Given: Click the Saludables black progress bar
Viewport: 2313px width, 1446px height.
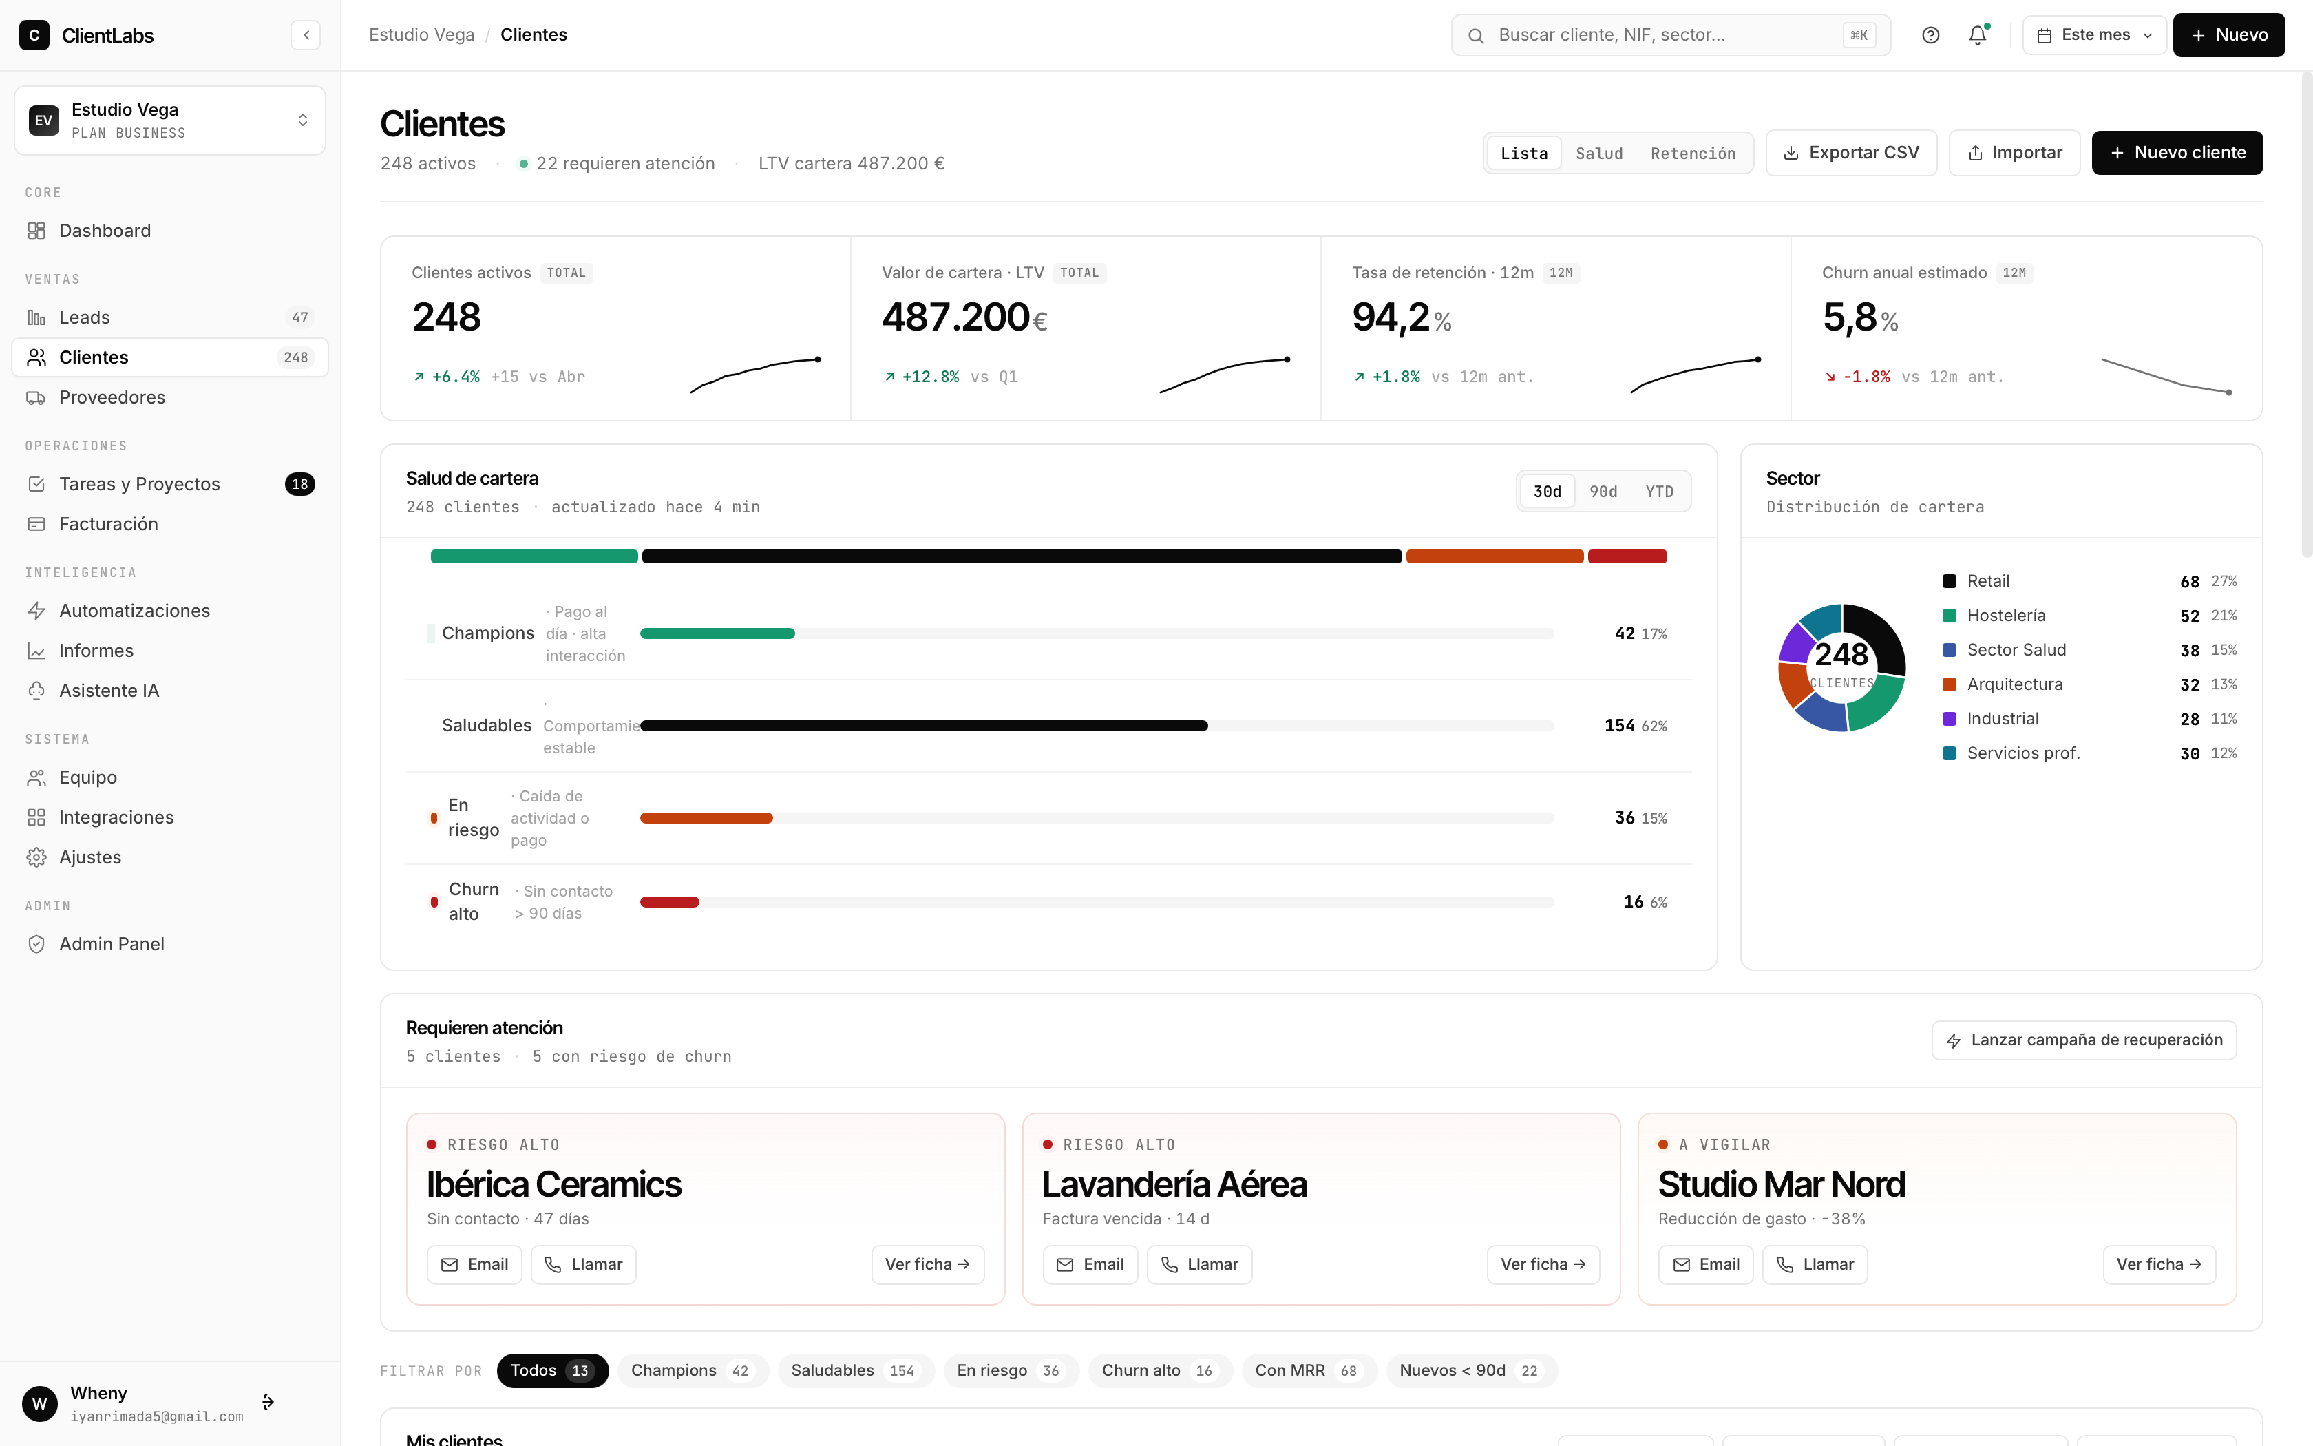Looking at the screenshot, I should (x=923, y=726).
